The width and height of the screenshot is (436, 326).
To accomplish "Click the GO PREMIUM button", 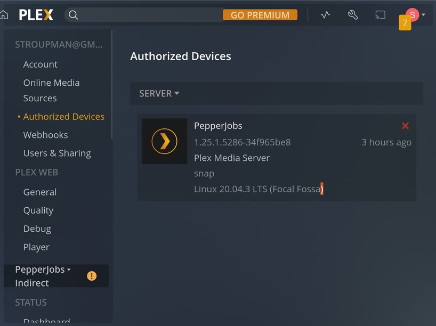I will click(x=260, y=15).
